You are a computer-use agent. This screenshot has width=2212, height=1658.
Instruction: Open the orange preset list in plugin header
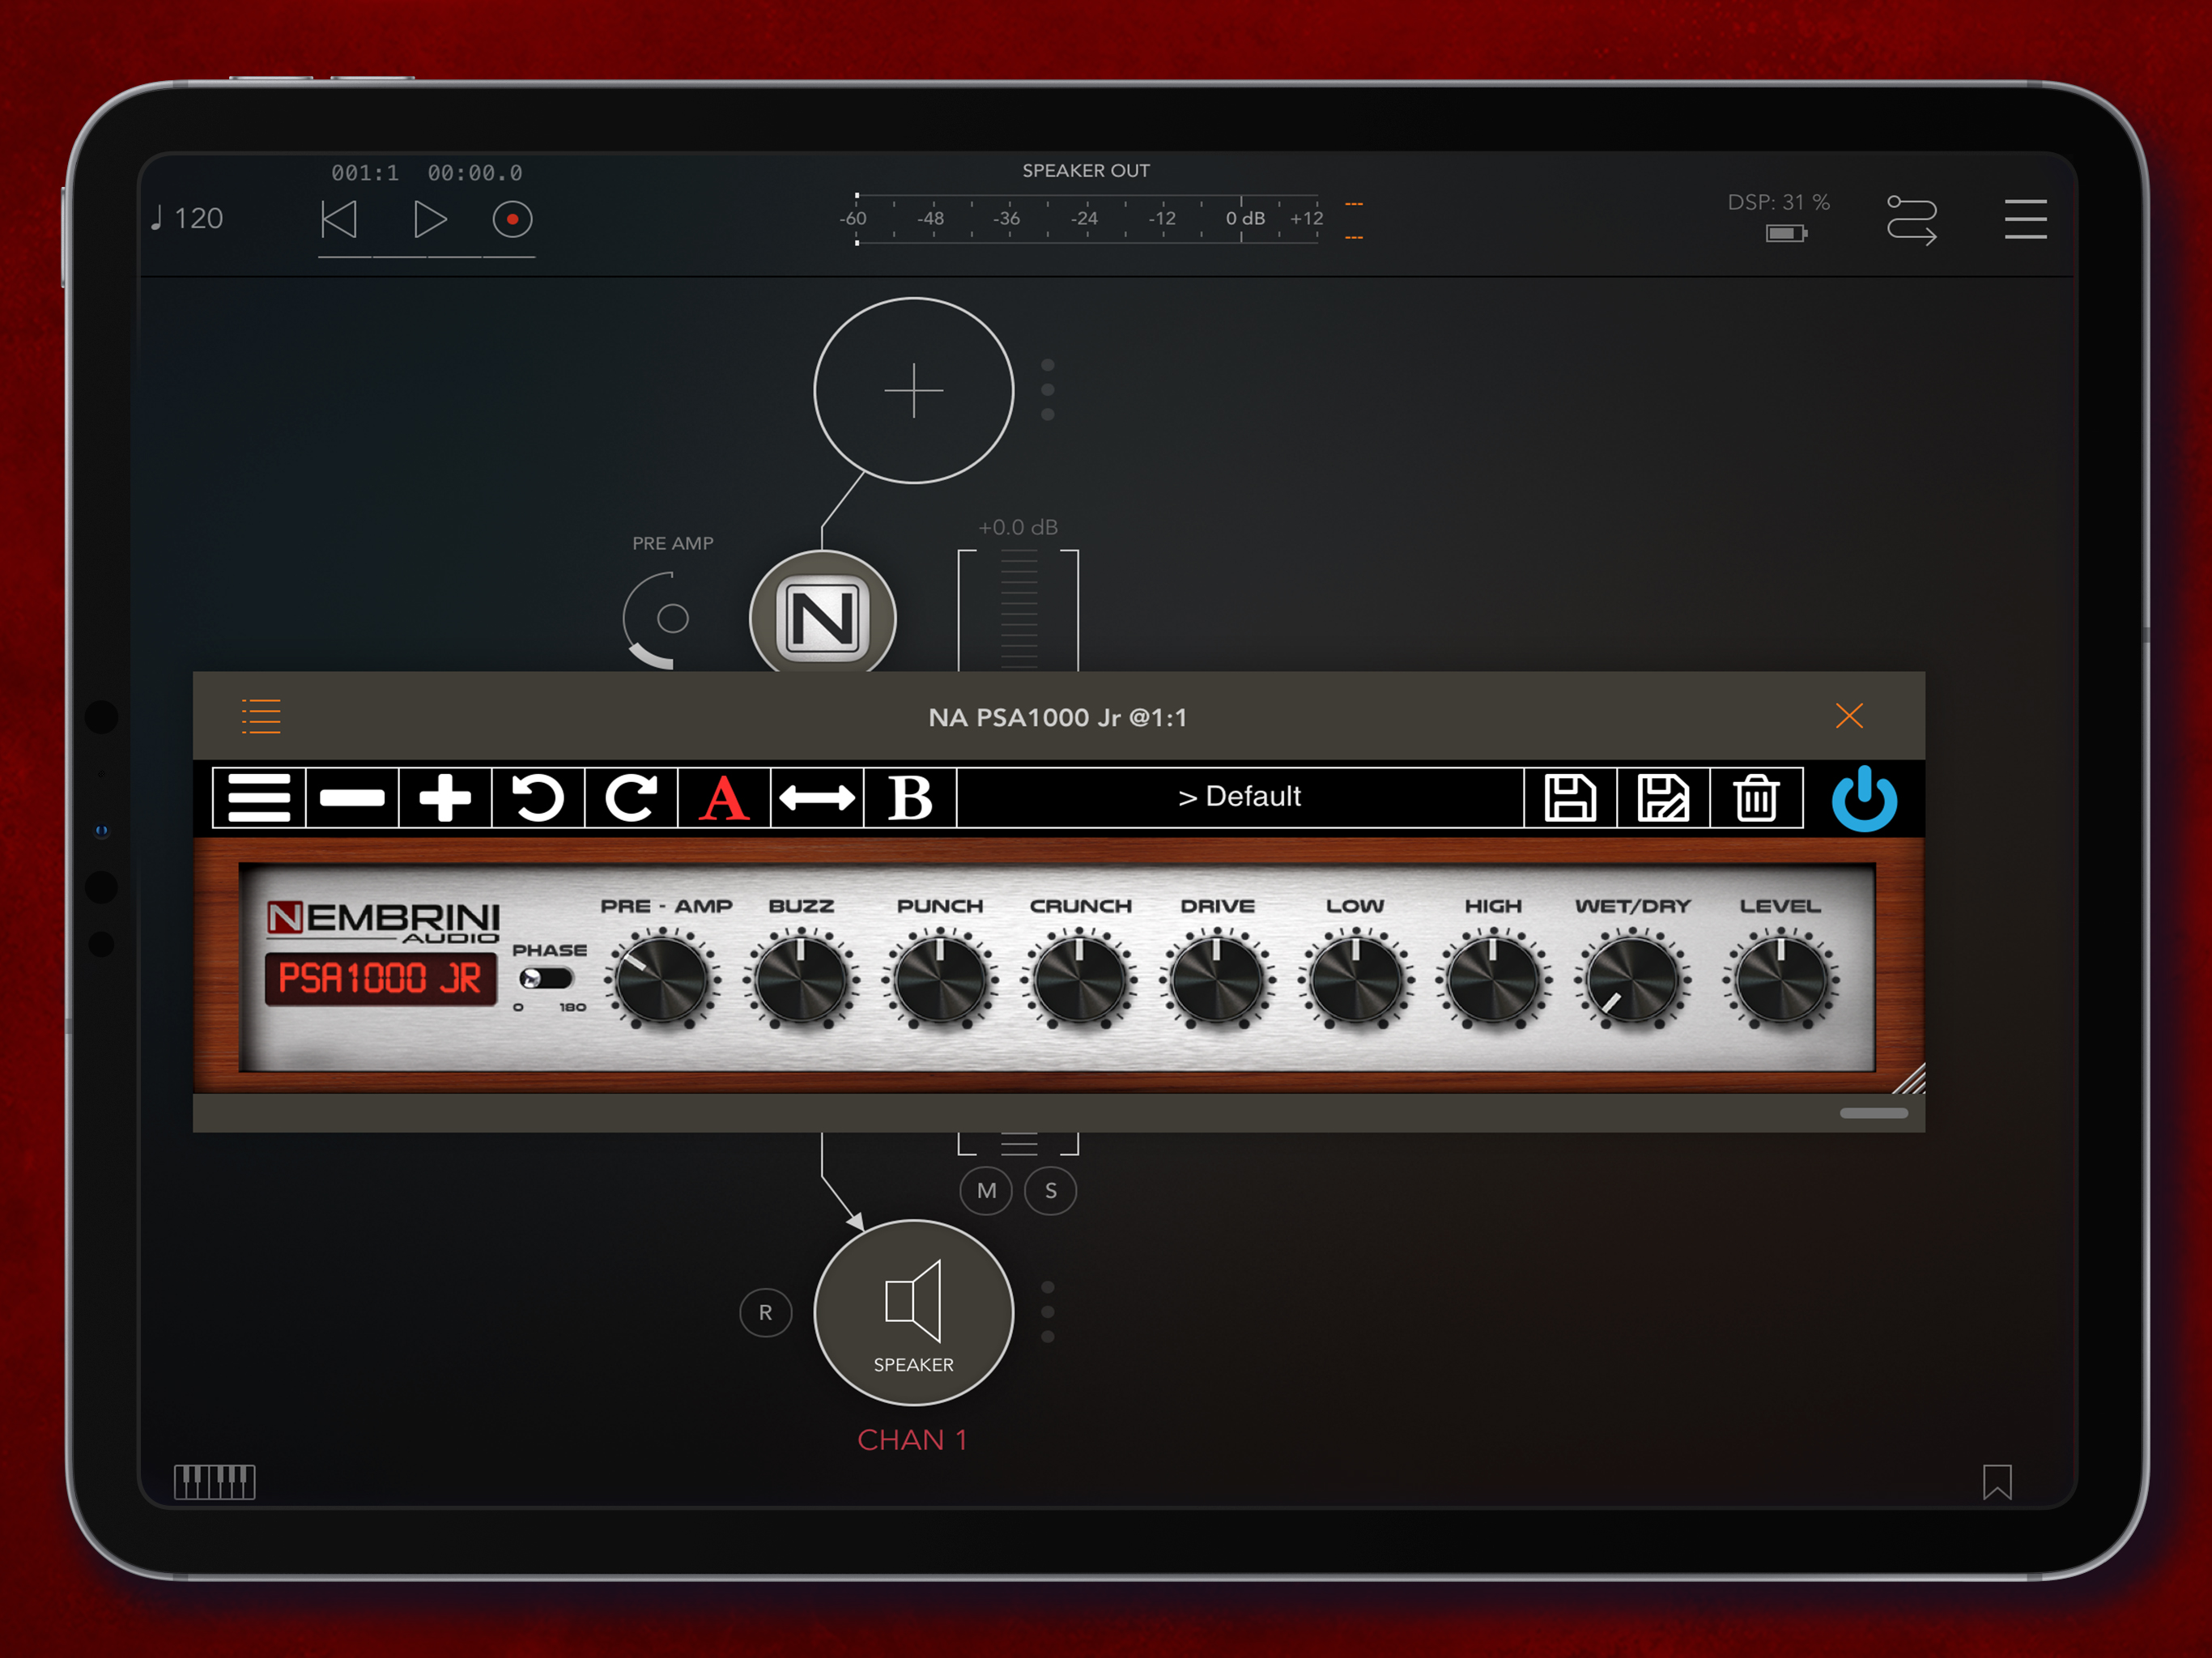pos(261,716)
